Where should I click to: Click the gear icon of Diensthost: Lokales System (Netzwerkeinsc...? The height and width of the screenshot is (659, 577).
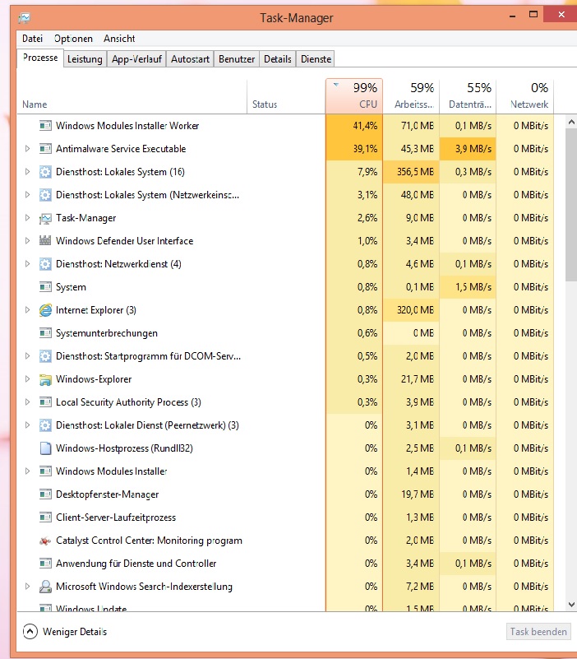point(45,195)
